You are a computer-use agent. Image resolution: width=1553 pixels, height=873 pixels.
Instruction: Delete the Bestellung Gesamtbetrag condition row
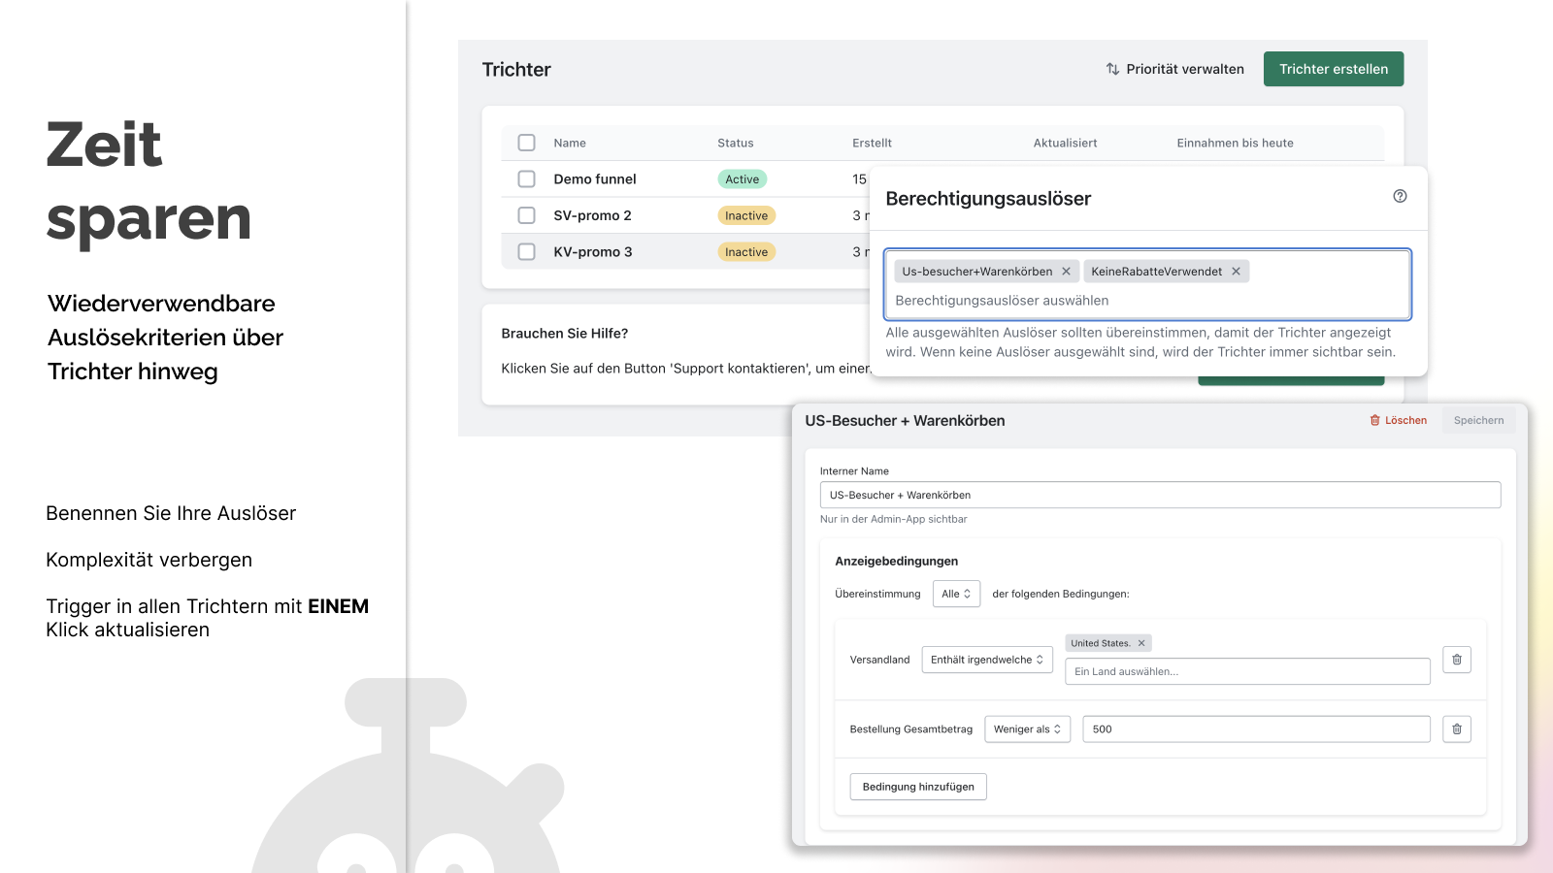(x=1457, y=729)
